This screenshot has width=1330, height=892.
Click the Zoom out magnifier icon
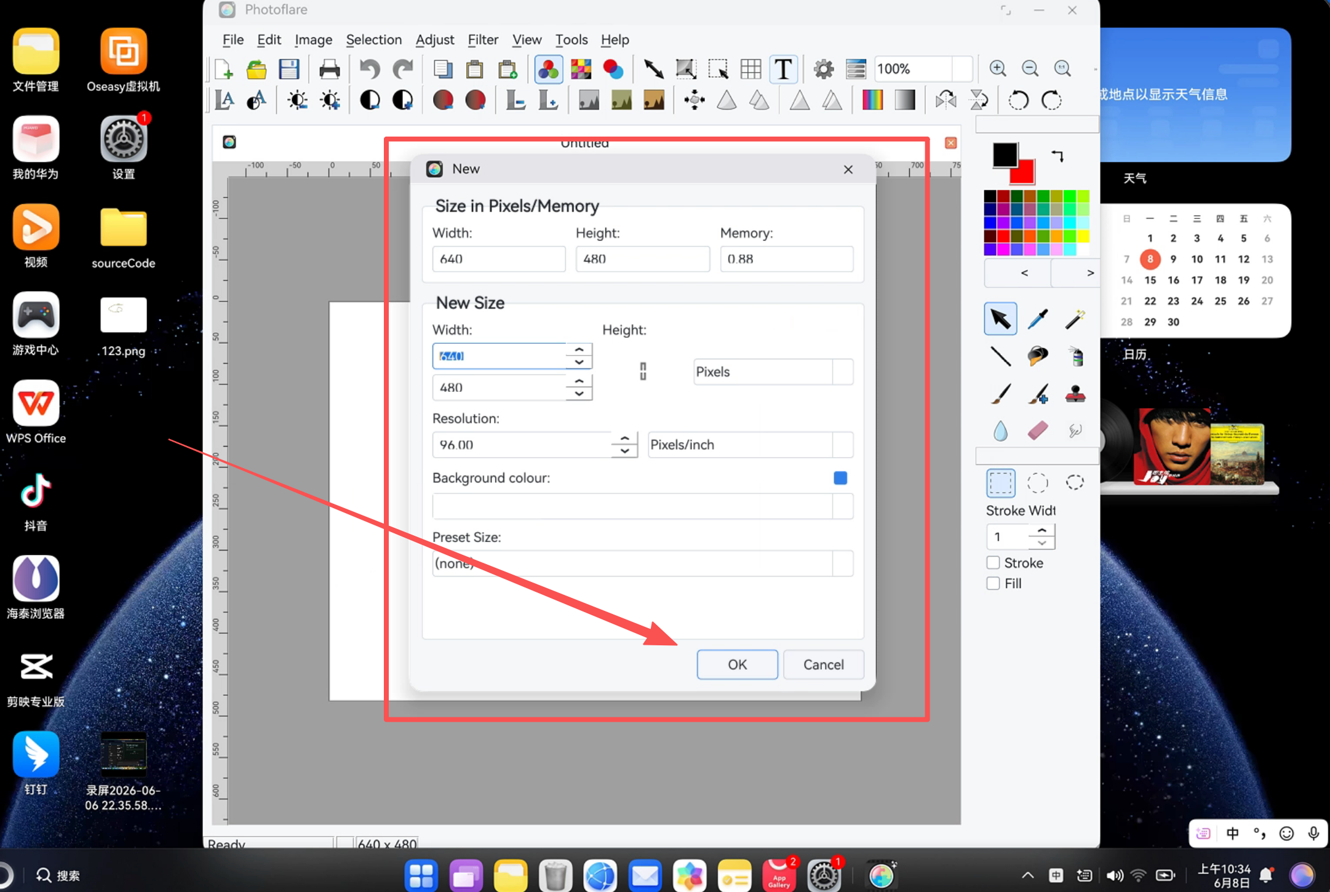1030,69
